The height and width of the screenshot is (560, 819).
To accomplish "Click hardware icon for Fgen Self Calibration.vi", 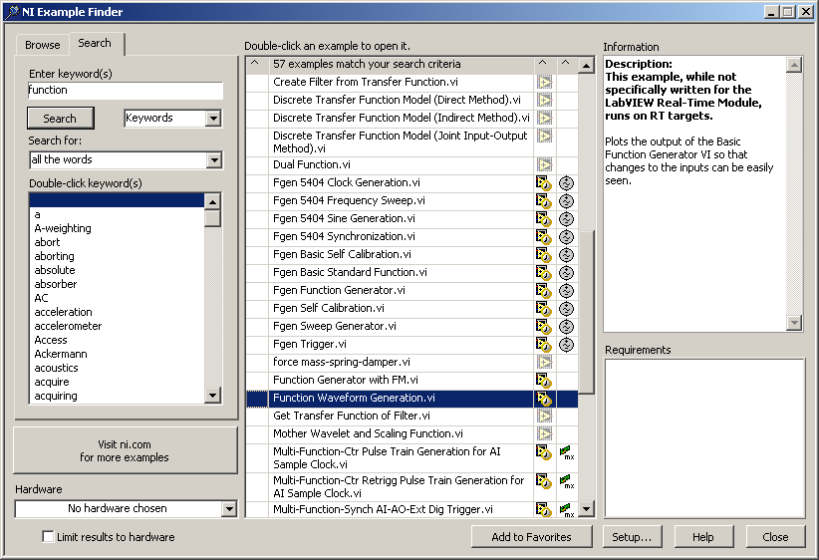I will [566, 309].
